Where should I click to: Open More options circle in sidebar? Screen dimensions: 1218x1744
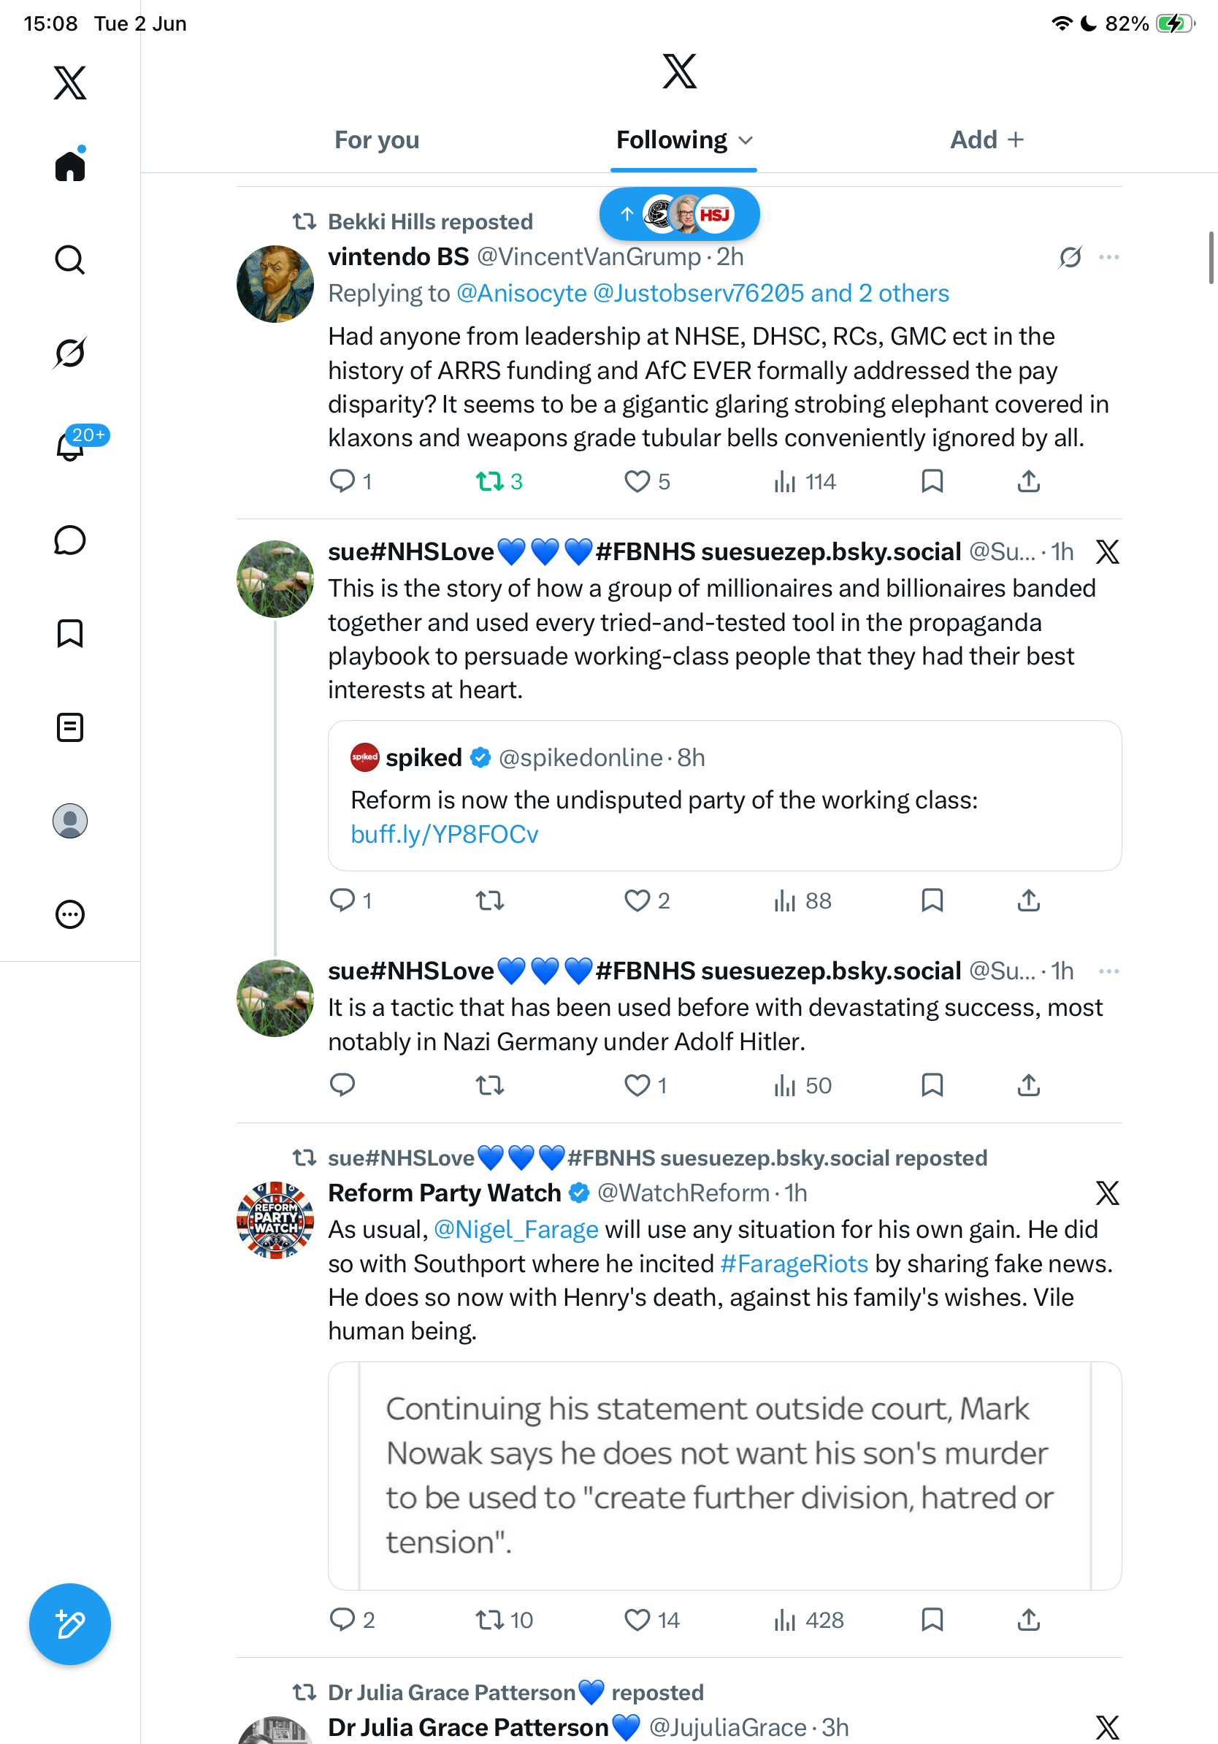coord(70,914)
